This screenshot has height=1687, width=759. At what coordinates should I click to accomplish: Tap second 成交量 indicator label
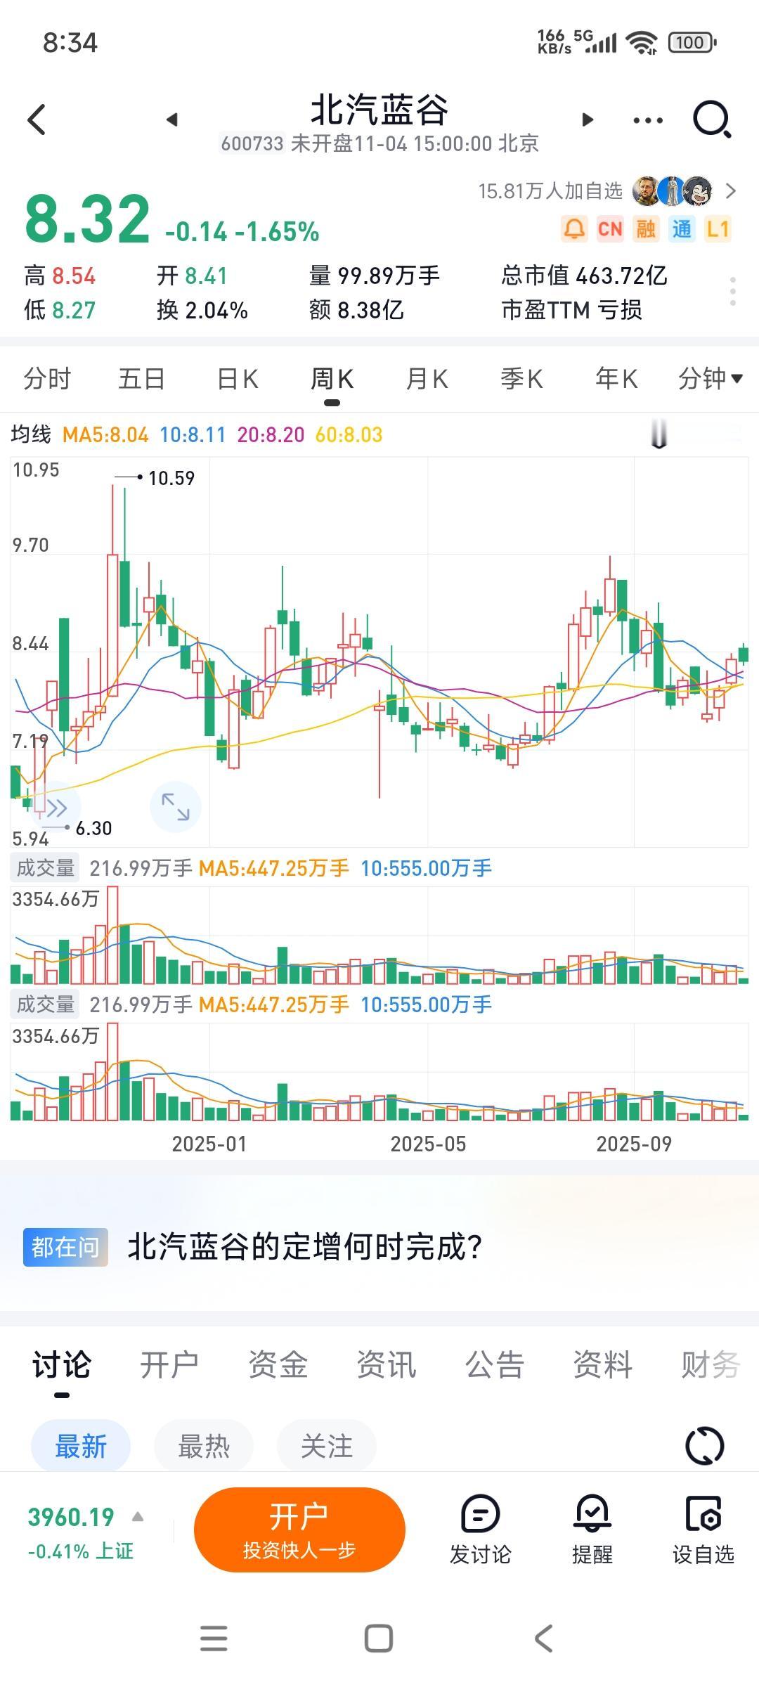click(x=45, y=1004)
